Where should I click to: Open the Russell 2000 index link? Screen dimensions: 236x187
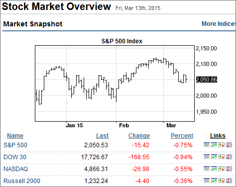pyautogui.click(x=22, y=181)
